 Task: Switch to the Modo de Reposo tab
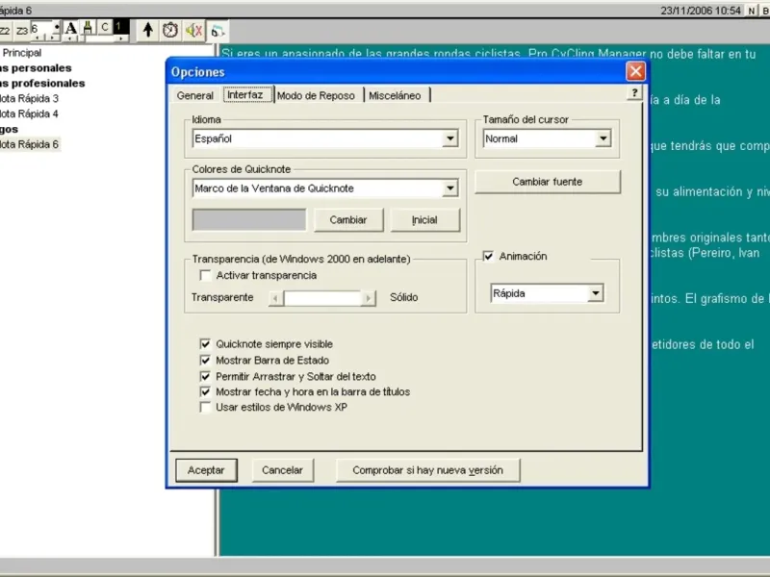click(316, 95)
